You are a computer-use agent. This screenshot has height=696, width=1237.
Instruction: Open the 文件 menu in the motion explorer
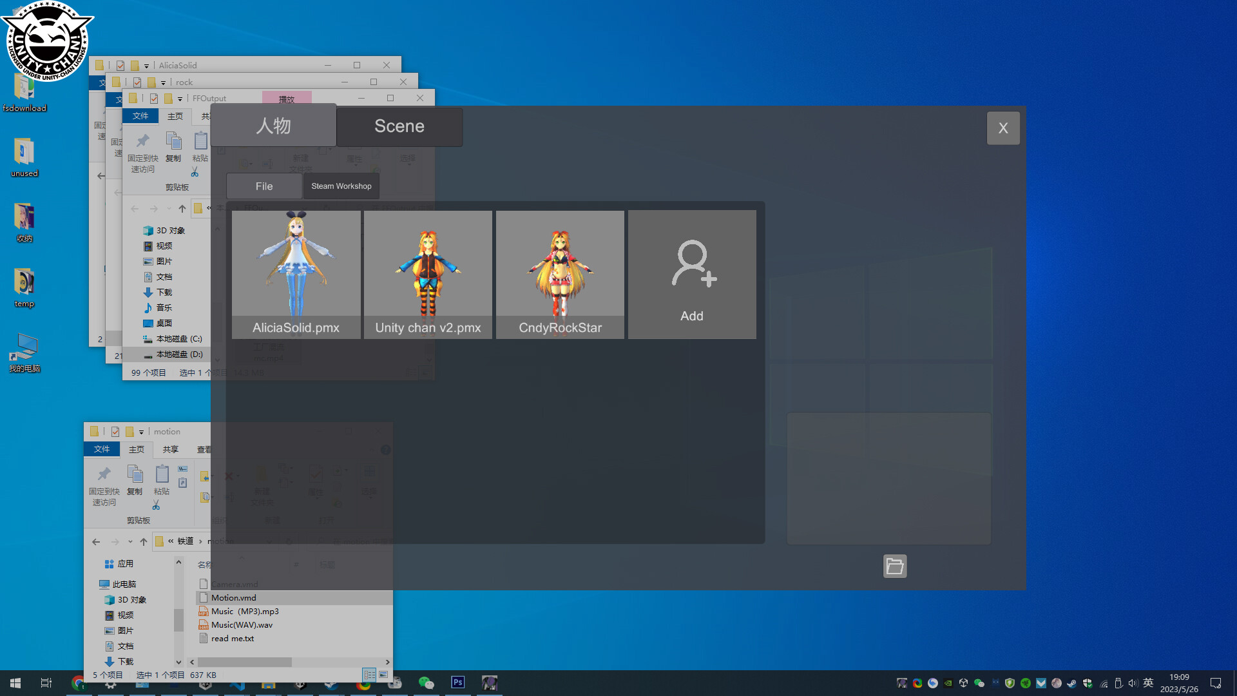coord(102,449)
